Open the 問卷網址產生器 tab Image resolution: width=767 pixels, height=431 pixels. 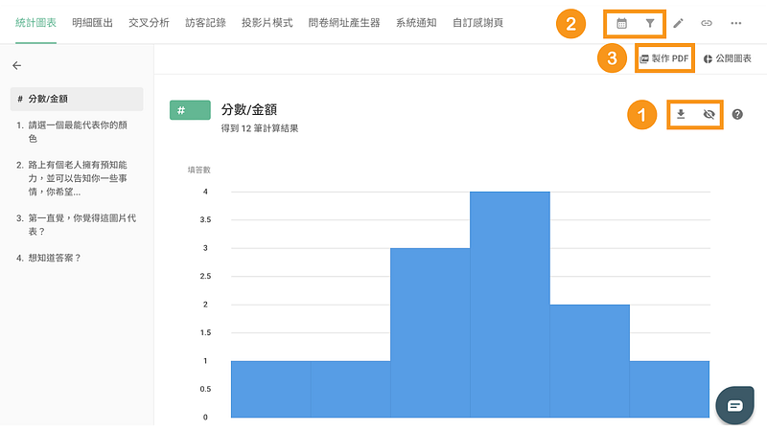pos(344,22)
